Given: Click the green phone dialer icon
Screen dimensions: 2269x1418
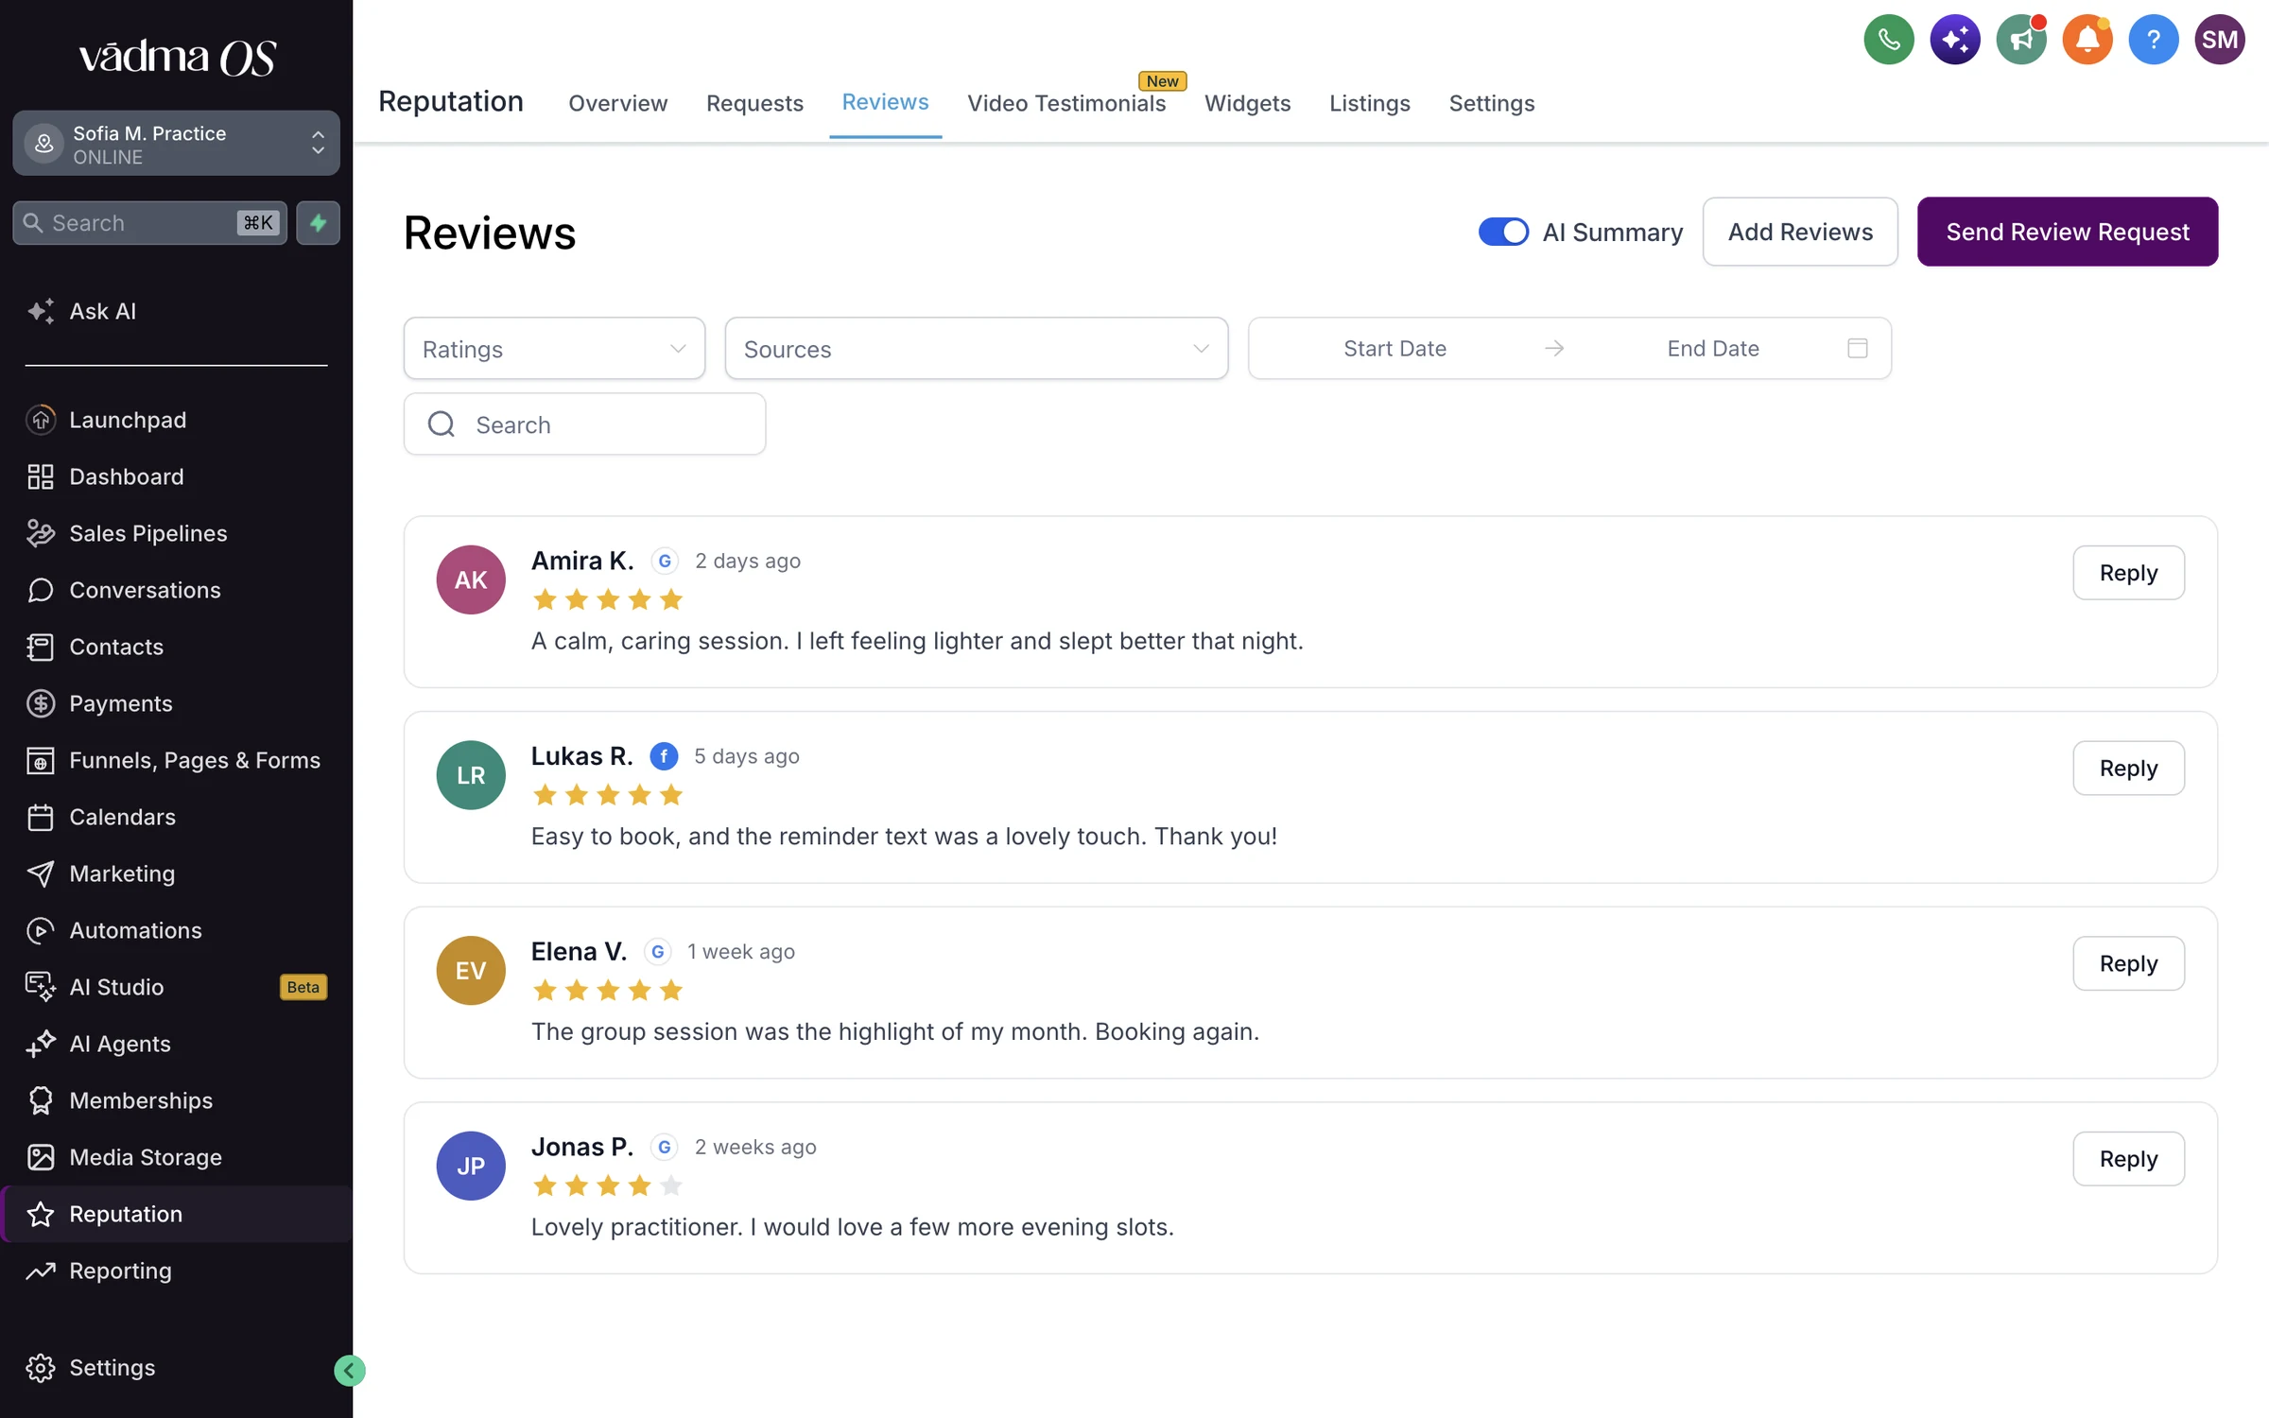Looking at the screenshot, I should pos(1888,40).
